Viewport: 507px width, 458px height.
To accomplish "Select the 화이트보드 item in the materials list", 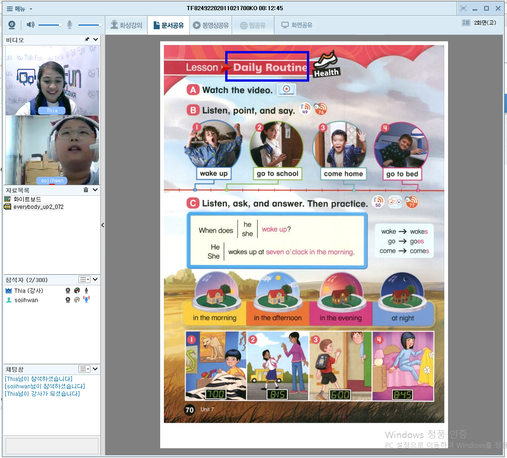I will (x=27, y=199).
